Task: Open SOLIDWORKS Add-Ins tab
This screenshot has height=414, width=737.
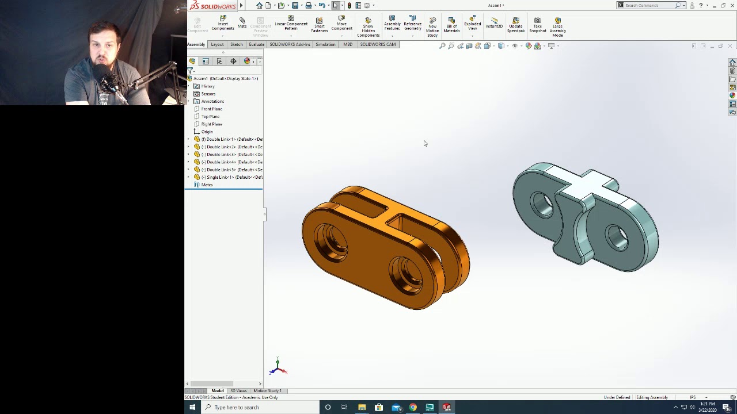Action: point(290,44)
